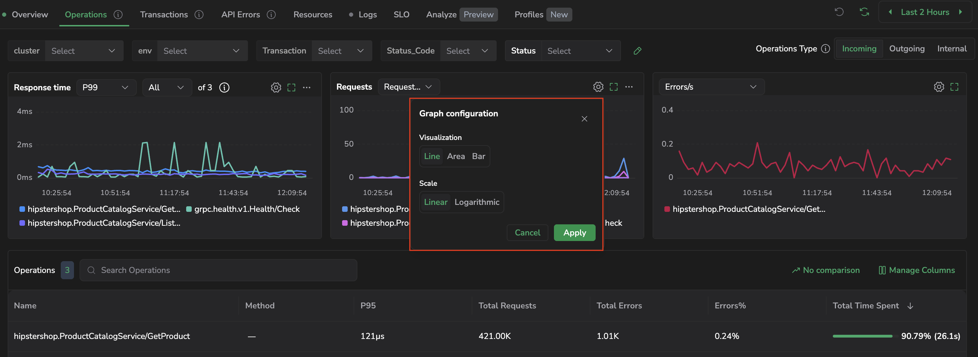The width and height of the screenshot is (978, 357).
Task: Switch to the Resources tab
Action: tap(313, 15)
